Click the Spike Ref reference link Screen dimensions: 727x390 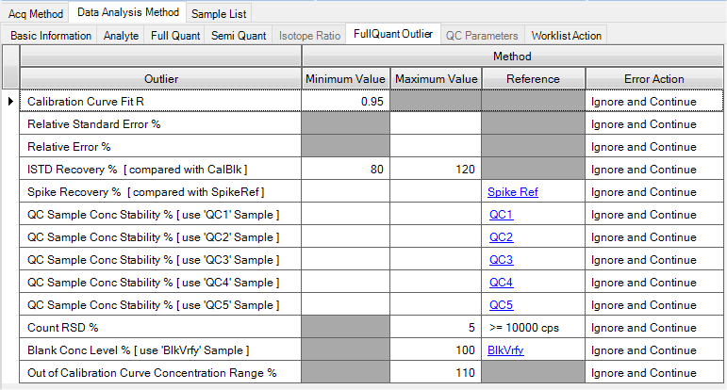pos(513,192)
